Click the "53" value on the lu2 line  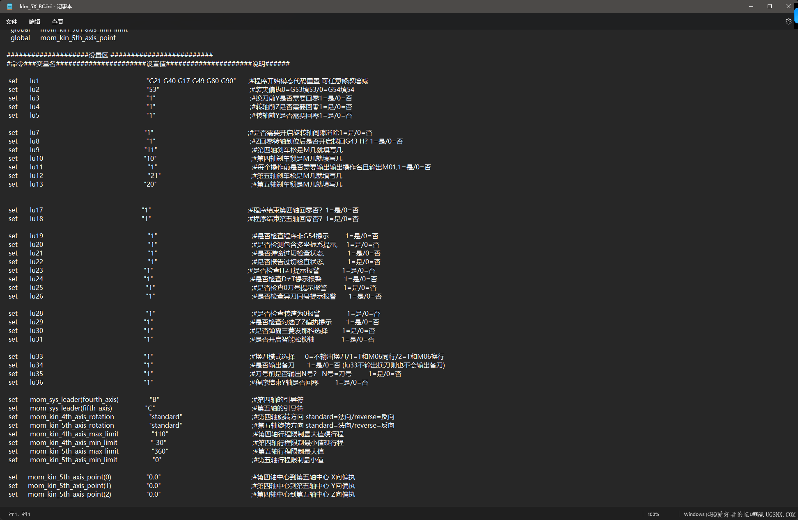click(153, 89)
